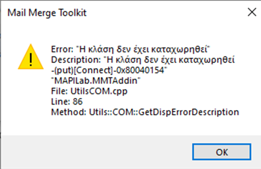Image resolution: width=261 pixels, height=169 pixels.
Task: Select the error code 0x80040154
Action: [140, 70]
